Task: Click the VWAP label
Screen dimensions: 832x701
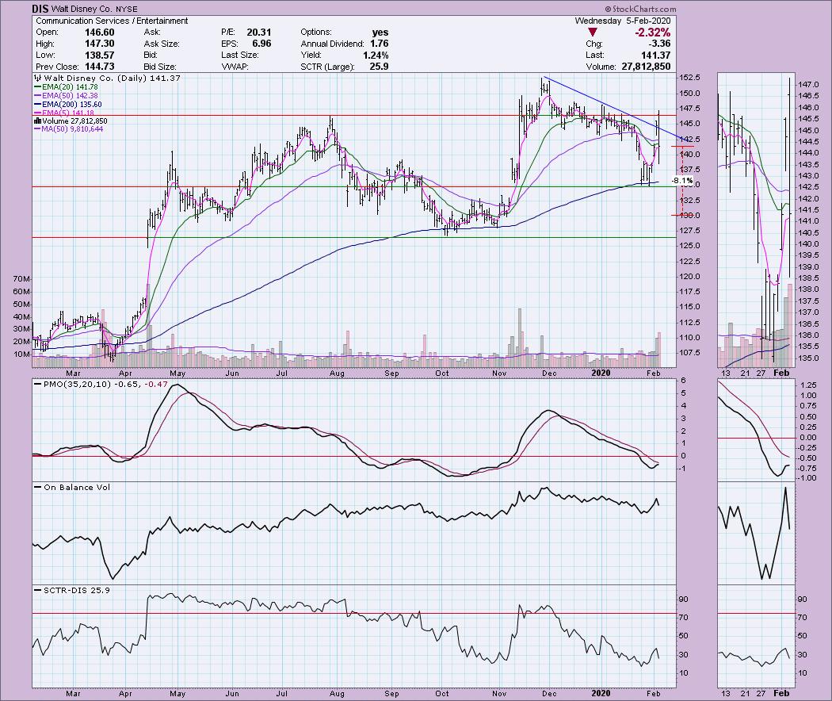Action: click(x=235, y=67)
